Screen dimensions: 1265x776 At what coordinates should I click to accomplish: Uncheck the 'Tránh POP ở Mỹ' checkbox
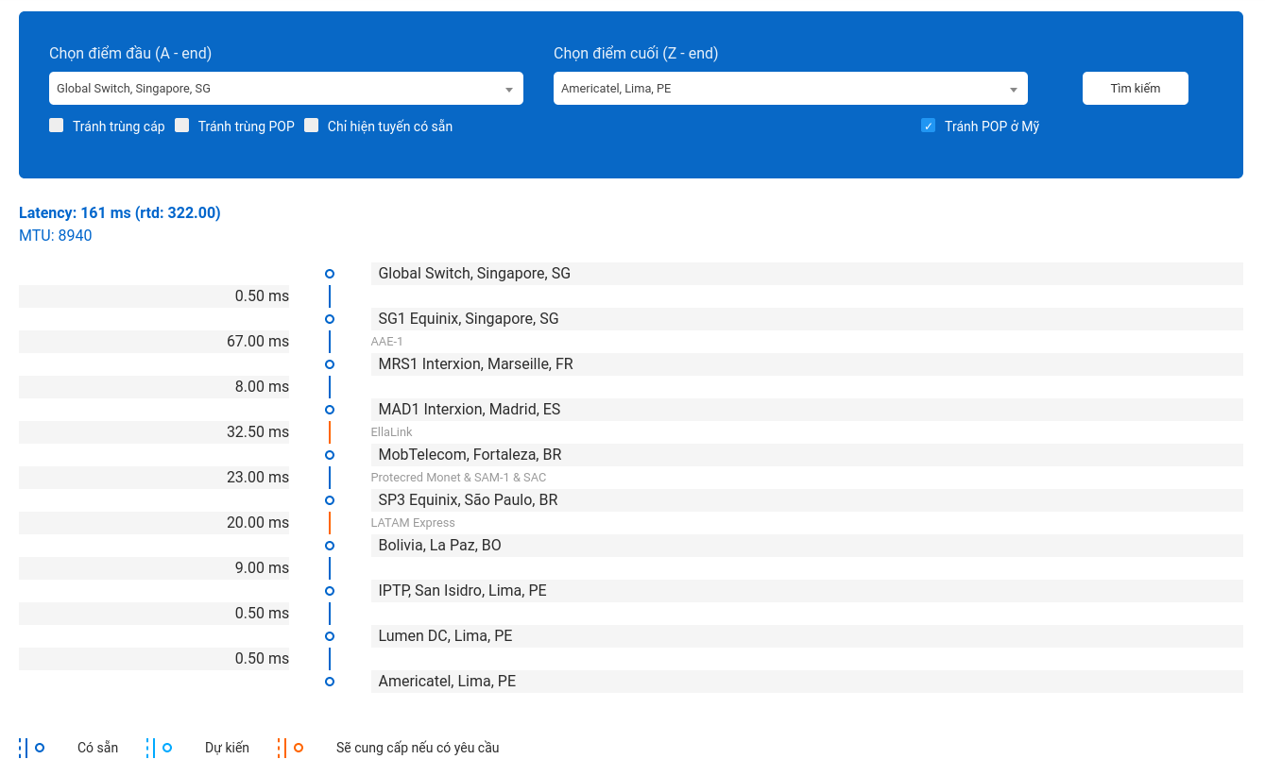[x=928, y=126]
